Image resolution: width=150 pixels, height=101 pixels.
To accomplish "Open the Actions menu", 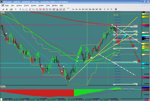I will pyautogui.click(x=19, y=5).
